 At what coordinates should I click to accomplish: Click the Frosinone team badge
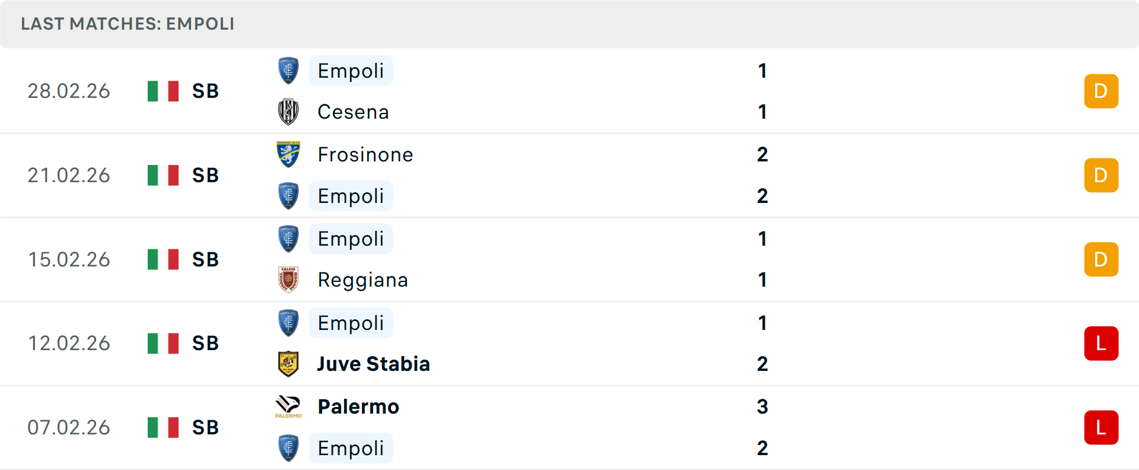[x=288, y=154]
